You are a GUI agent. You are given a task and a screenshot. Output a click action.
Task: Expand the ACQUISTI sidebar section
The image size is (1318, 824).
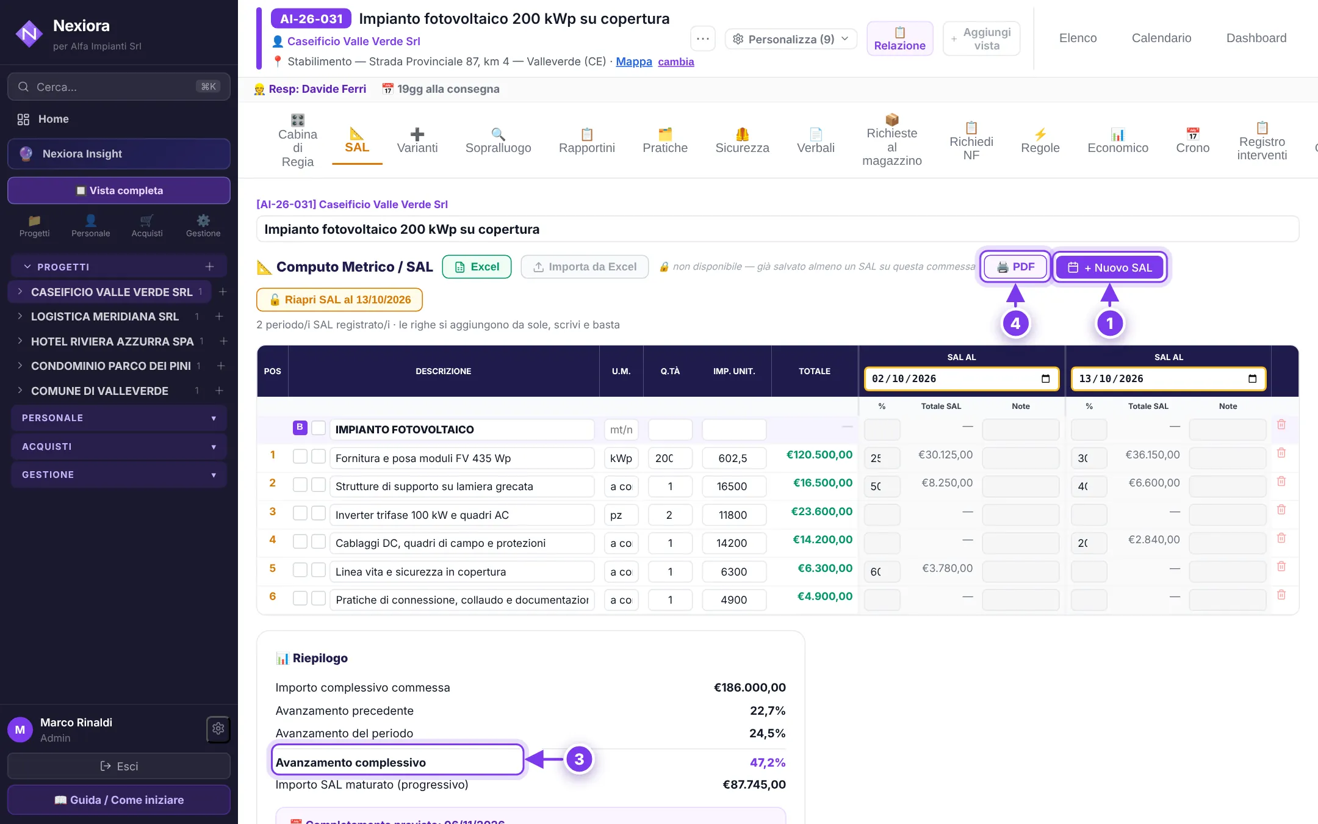pyautogui.click(x=119, y=447)
